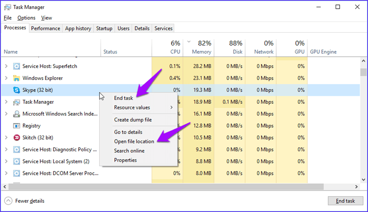
Task: Sort by the Memory column header
Action: point(199,48)
